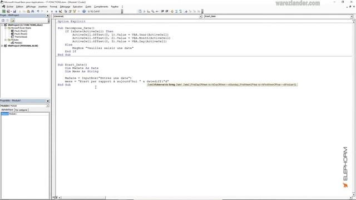Viewport: 356px width, 200px height.
Task: Save the project with the disk icon
Action: [14, 11]
